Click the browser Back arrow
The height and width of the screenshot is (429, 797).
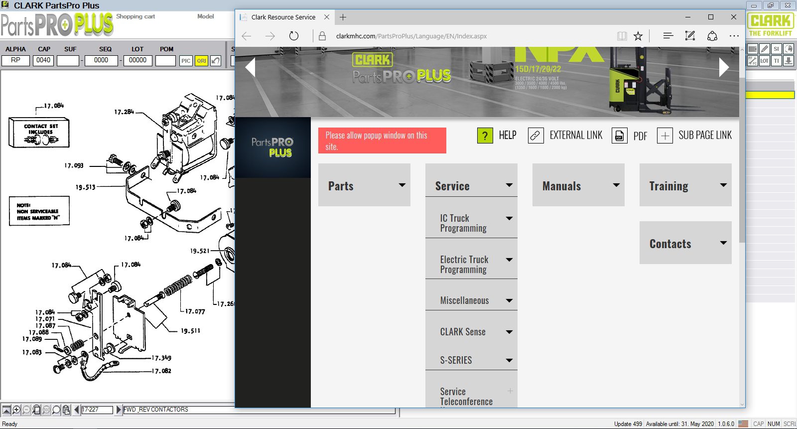pyautogui.click(x=247, y=36)
